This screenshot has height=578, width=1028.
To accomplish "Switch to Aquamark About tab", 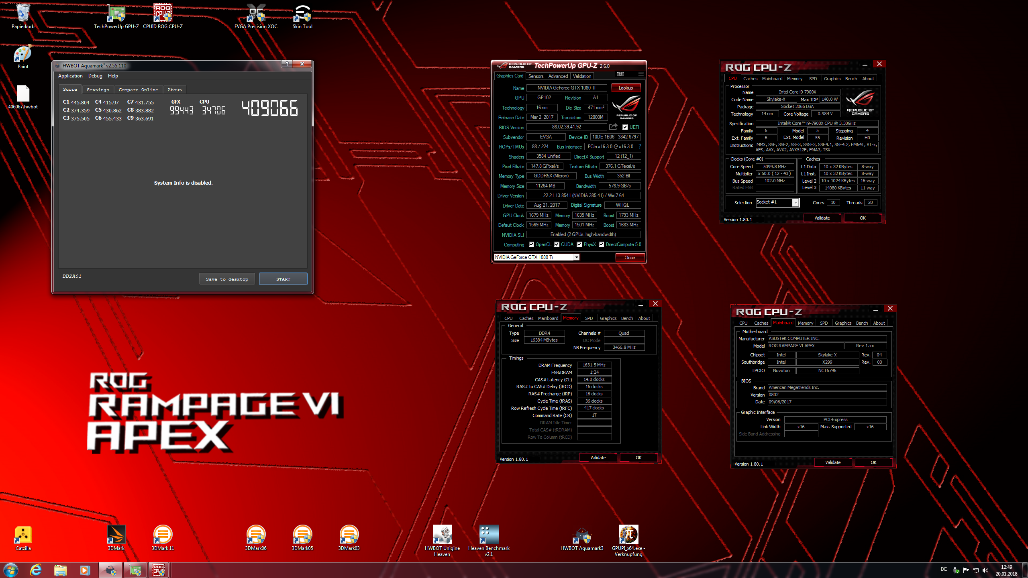I will (175, 90).
